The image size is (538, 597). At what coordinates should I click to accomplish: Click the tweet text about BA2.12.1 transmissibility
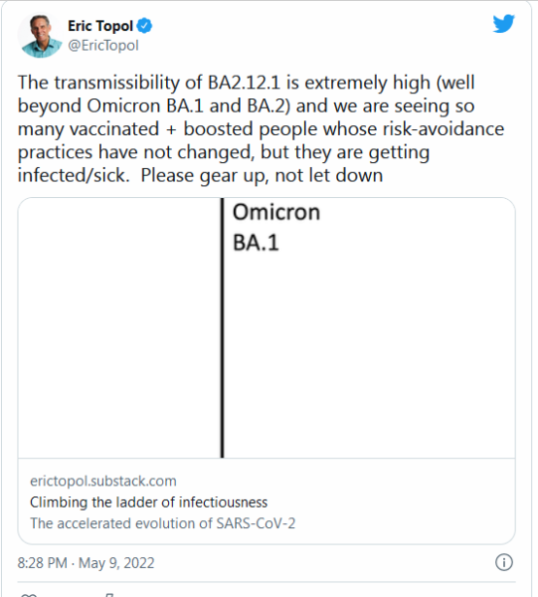pos(261,129)
